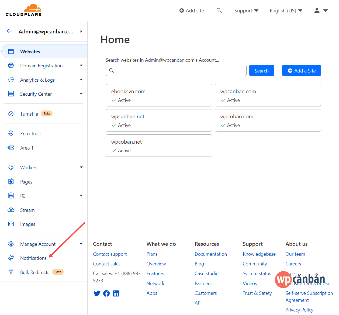
Task: Open the Trust & Safety footer link
Action: pos(257,293)
